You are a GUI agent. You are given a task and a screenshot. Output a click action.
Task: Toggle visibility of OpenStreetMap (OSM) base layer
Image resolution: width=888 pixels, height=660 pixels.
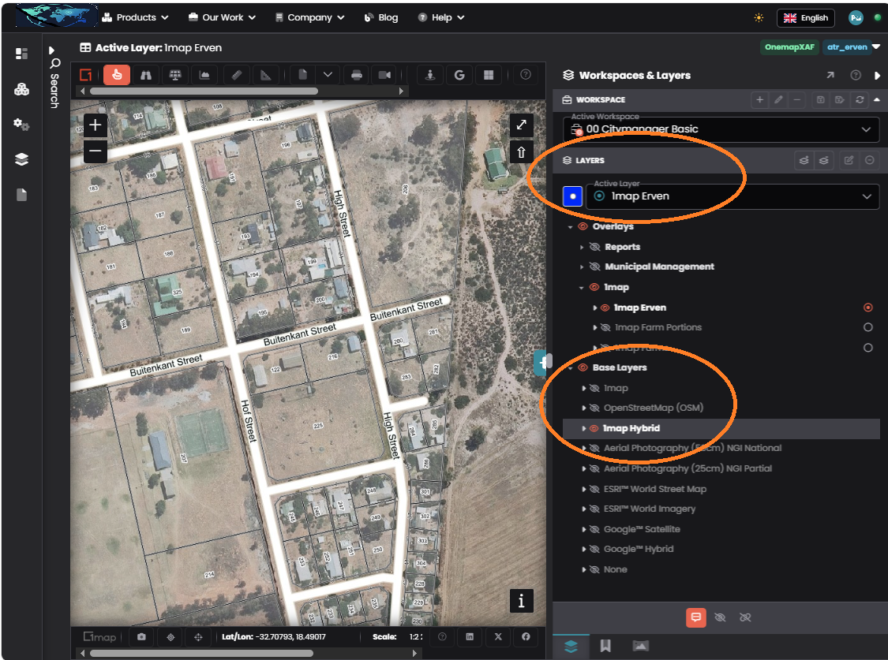pyautogui.click(x=594, y=408)
